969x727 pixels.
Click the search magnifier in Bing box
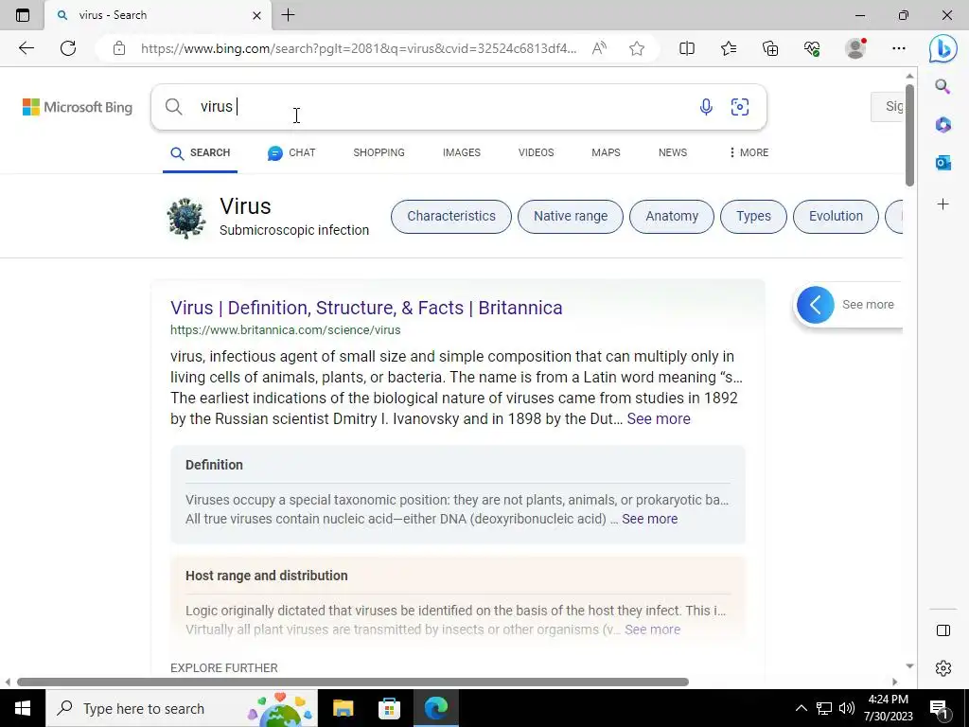pos(174,107)
